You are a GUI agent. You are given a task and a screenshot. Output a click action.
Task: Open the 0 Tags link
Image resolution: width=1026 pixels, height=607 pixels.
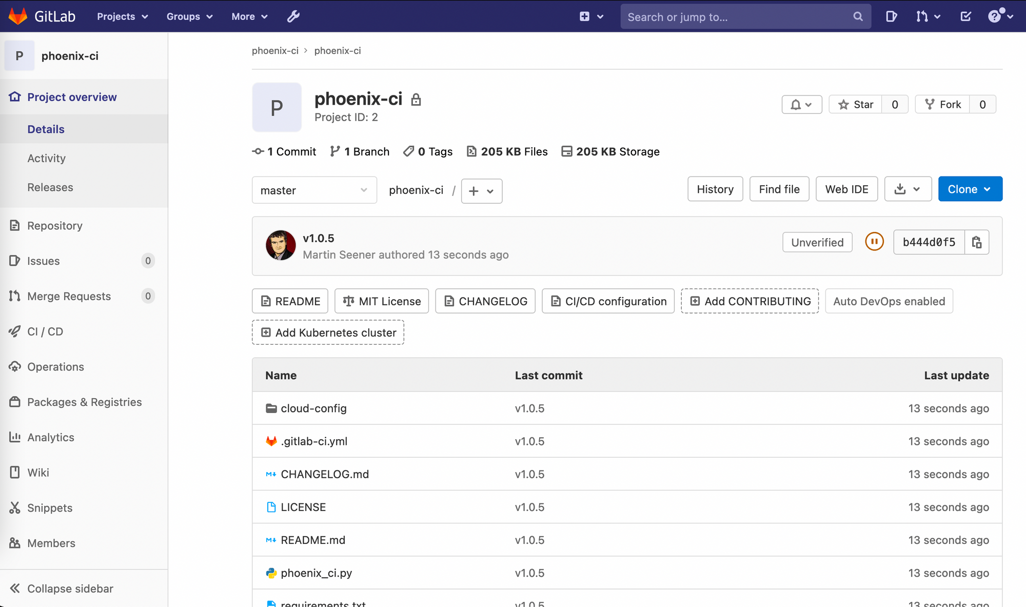tap(428, 151)
